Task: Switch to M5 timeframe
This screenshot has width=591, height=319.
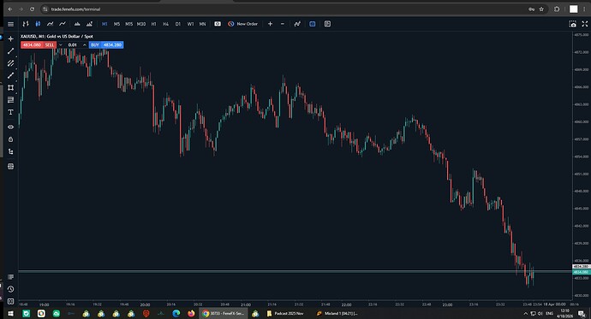Action: click(116, 24)
